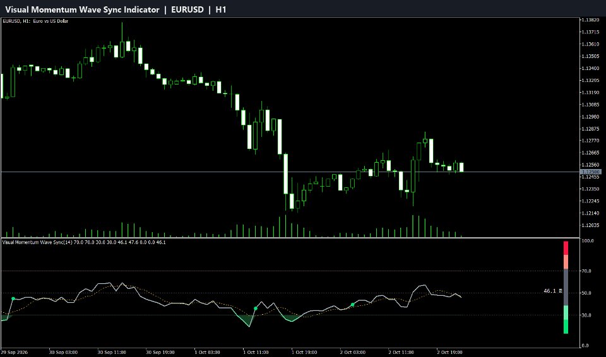606x357 pixels.
Task: Click price axis label 1.12560
Action: coord(590,165)
